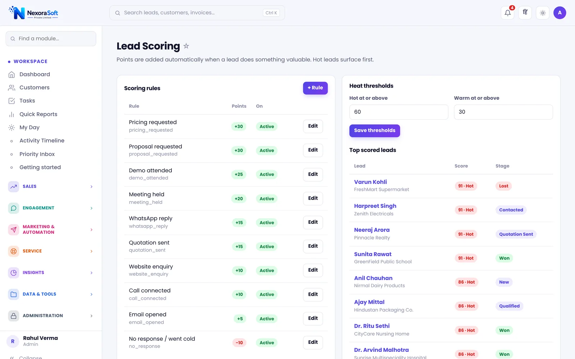Screen dimensions: 575x359
Task: Open lead Anil Chauhan
Action: [x=373, y=278]
